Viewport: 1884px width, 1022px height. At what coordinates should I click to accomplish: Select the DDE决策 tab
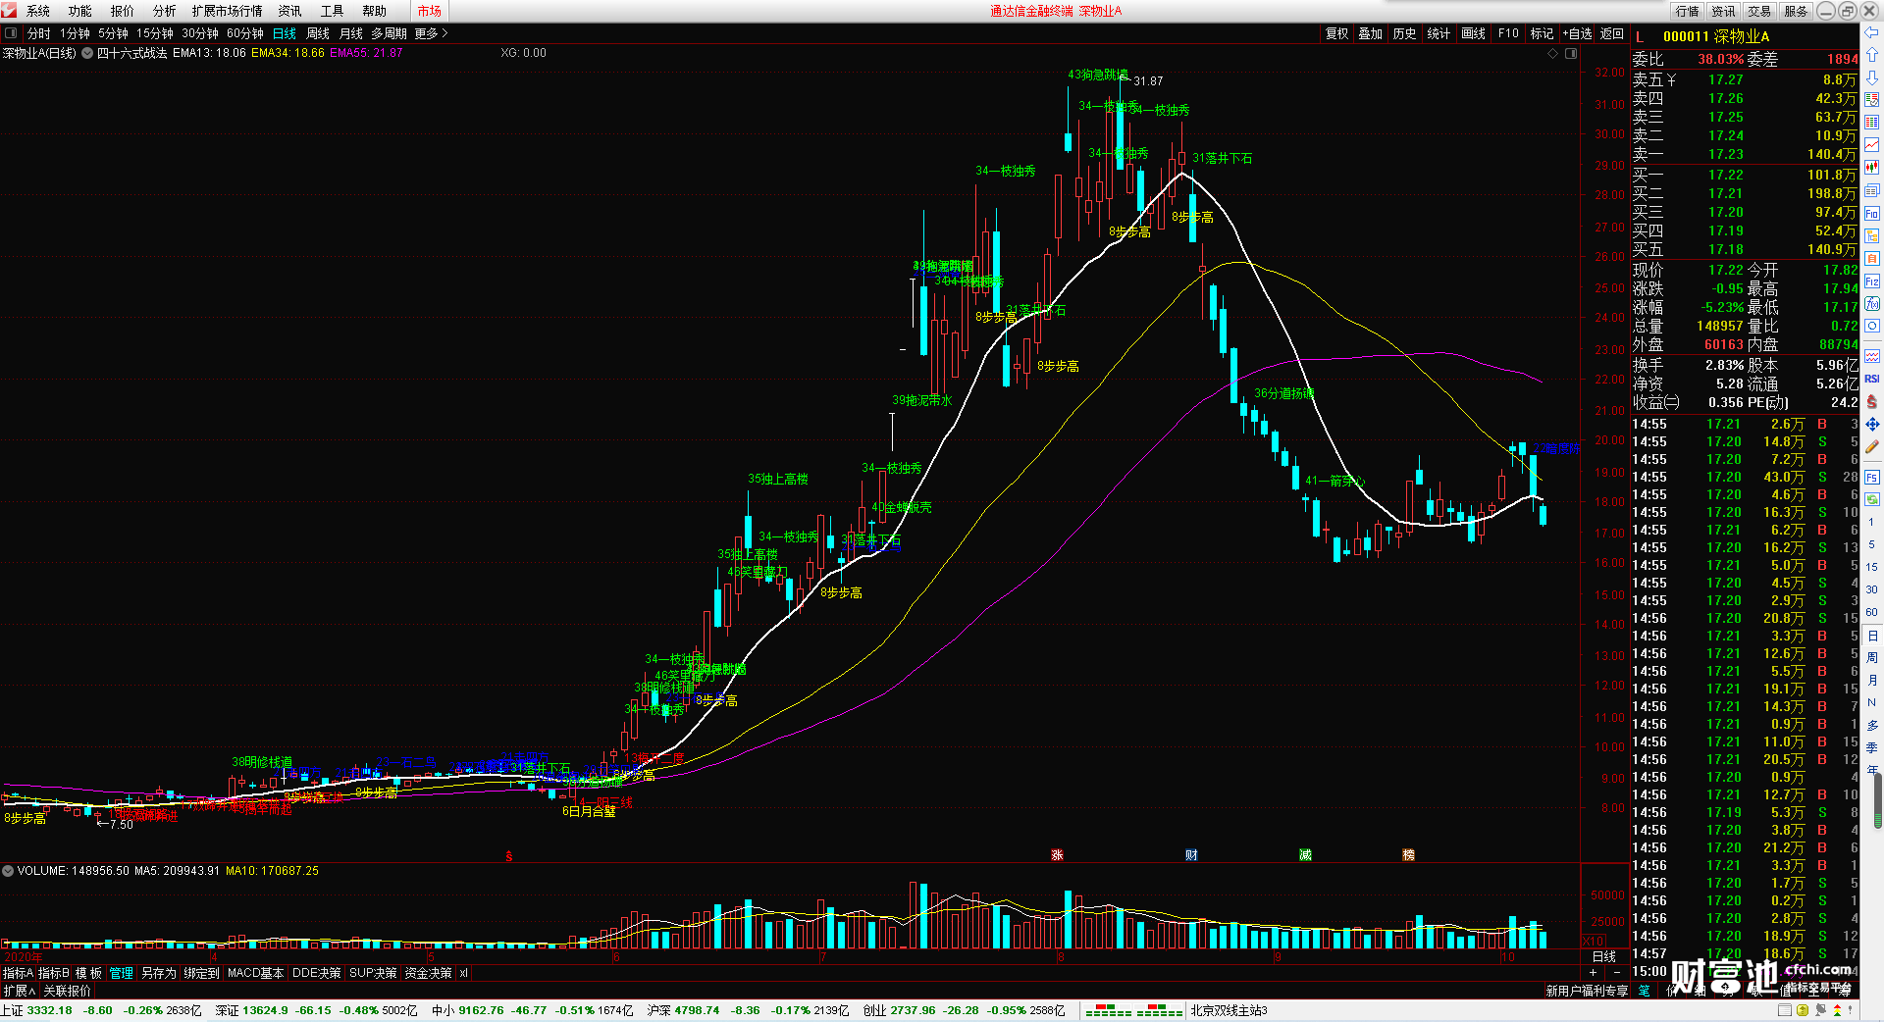[316, 973]
